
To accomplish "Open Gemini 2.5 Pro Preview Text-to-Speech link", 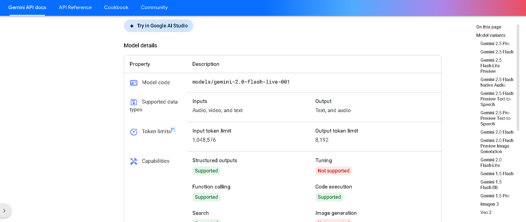I will pyautogui.click(x=496, y=118).
